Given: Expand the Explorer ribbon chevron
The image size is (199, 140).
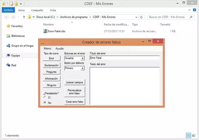Looking at the screenshot, I should tap(189, 10).
